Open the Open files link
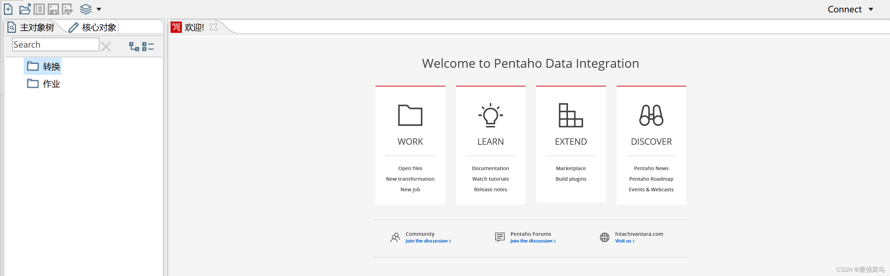Screen dimensions: 890x276 (x=410, y=168)
